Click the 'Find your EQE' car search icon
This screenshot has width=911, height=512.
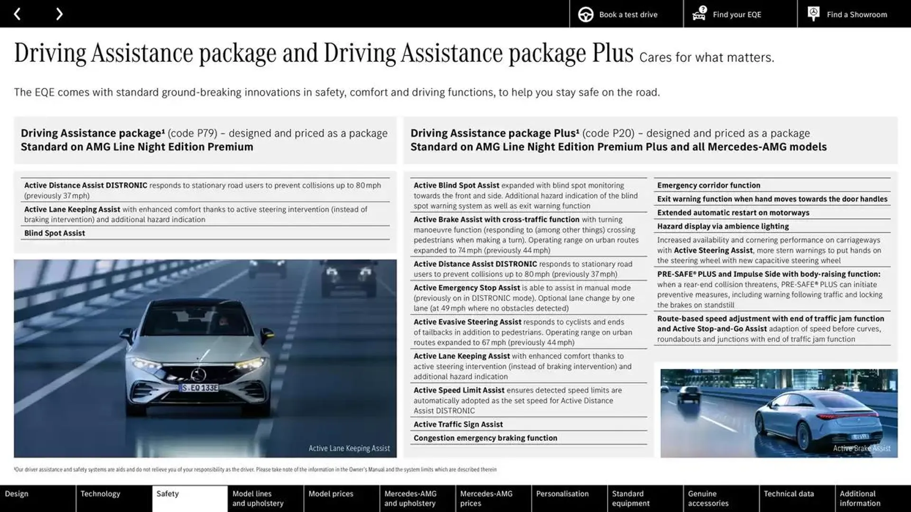(699, 13)
